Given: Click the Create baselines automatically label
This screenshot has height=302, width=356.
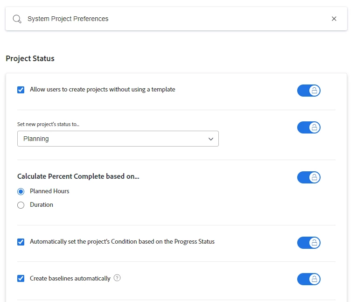Looking at the screenshot, I should tap(70, 279).
